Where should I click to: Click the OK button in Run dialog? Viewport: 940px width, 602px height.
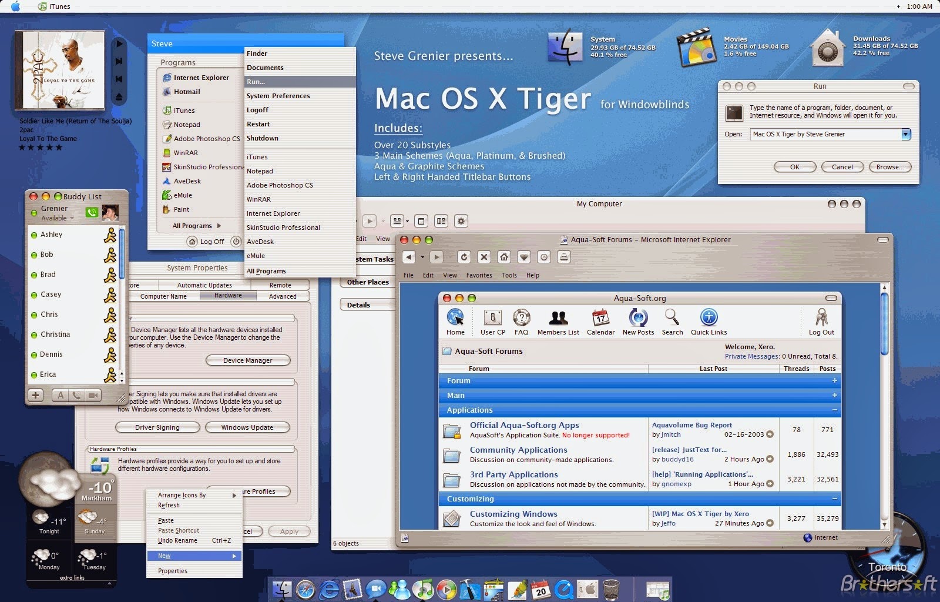[794, 167]
